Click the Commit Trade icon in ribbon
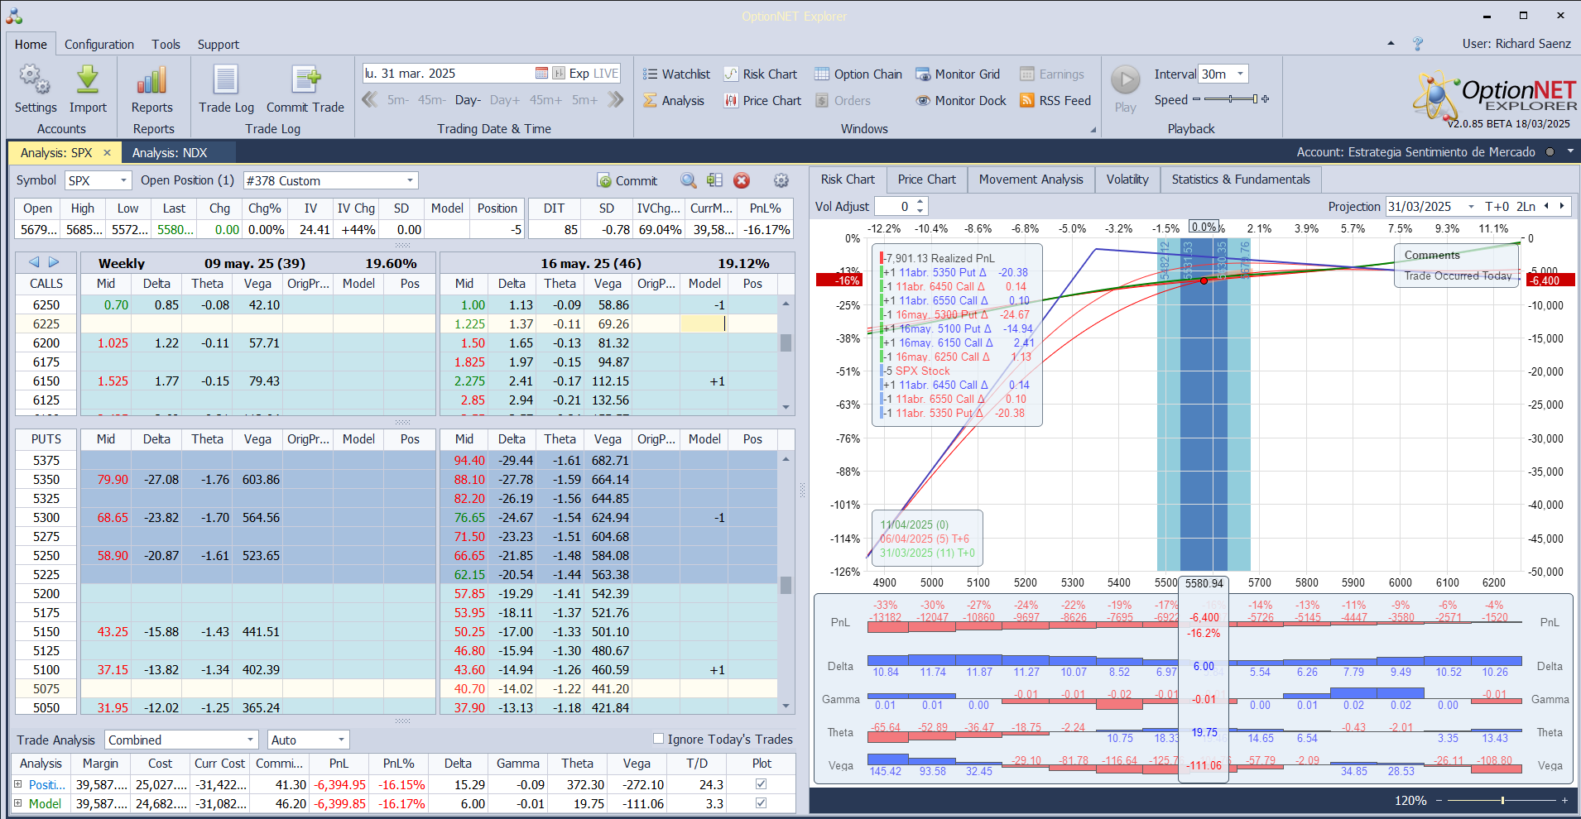The image size is (1581, 819). [305, 80]
